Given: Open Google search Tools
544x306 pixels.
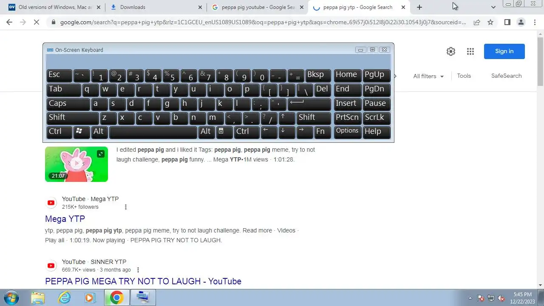Looking at the screenshot, I should click(464, 76).
